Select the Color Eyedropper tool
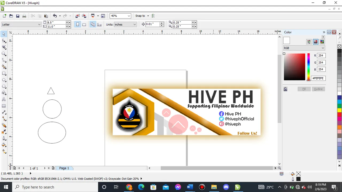The width and height of the screenshot is (342, 192). (4, 132)
